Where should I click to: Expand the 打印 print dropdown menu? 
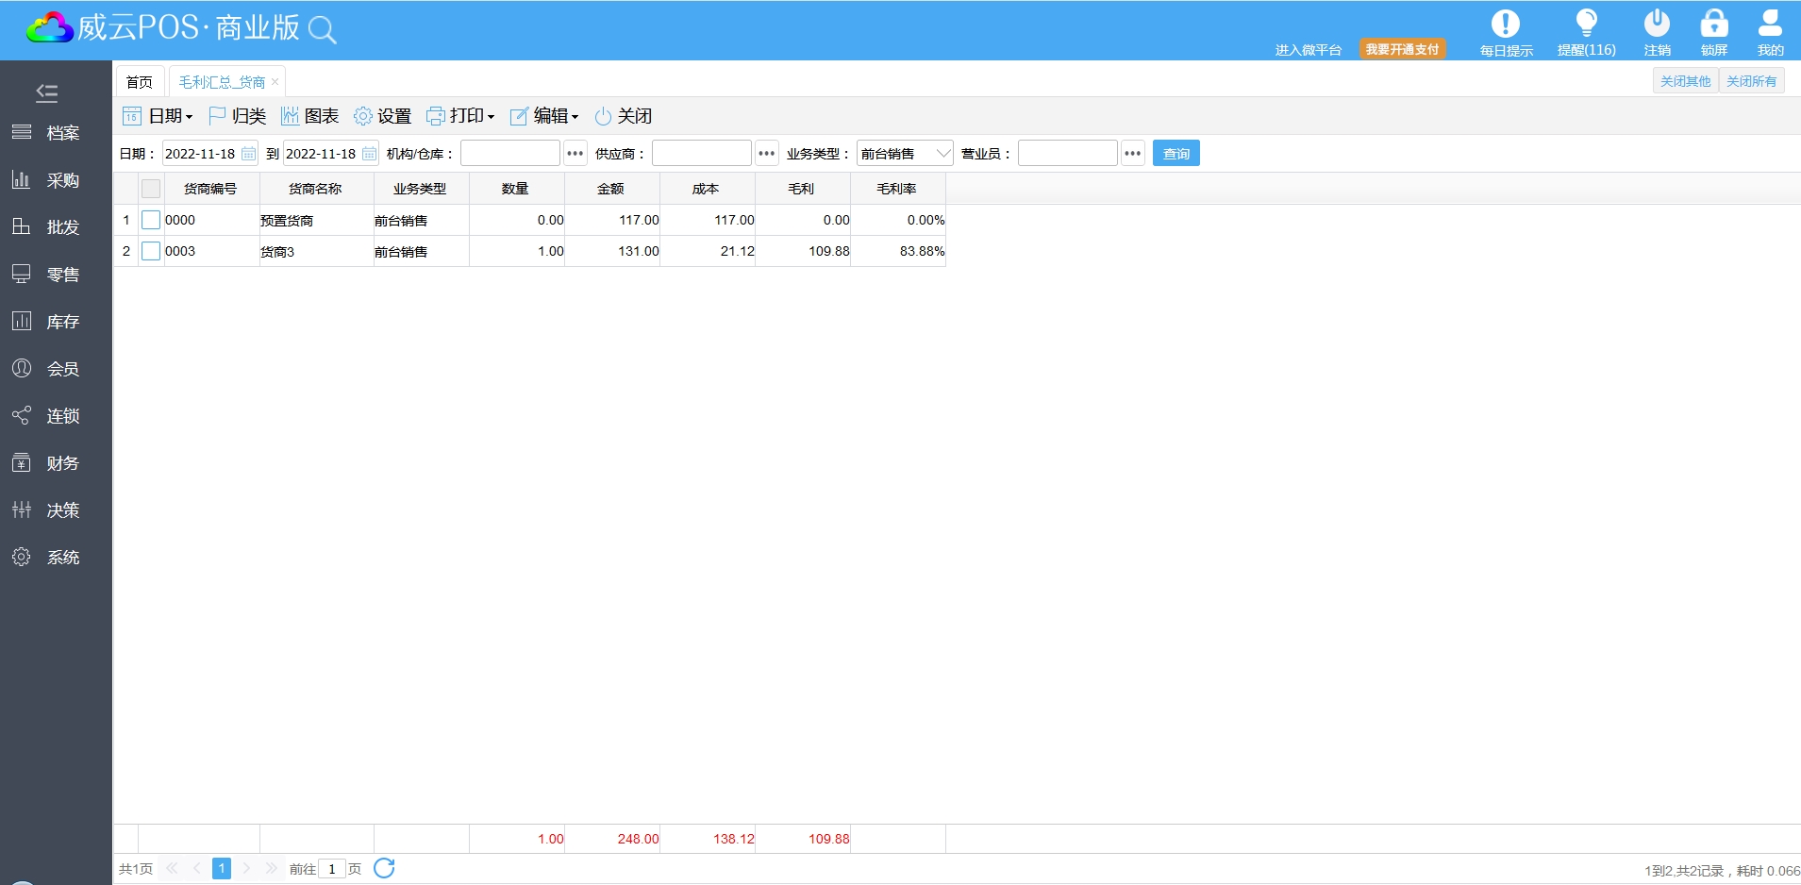(460, 116)
